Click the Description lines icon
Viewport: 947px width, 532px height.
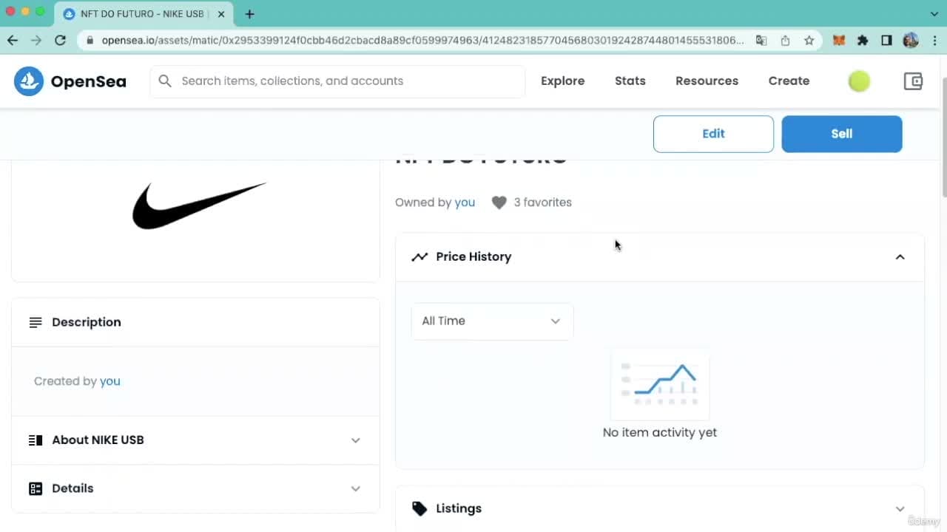coord(36,322)
